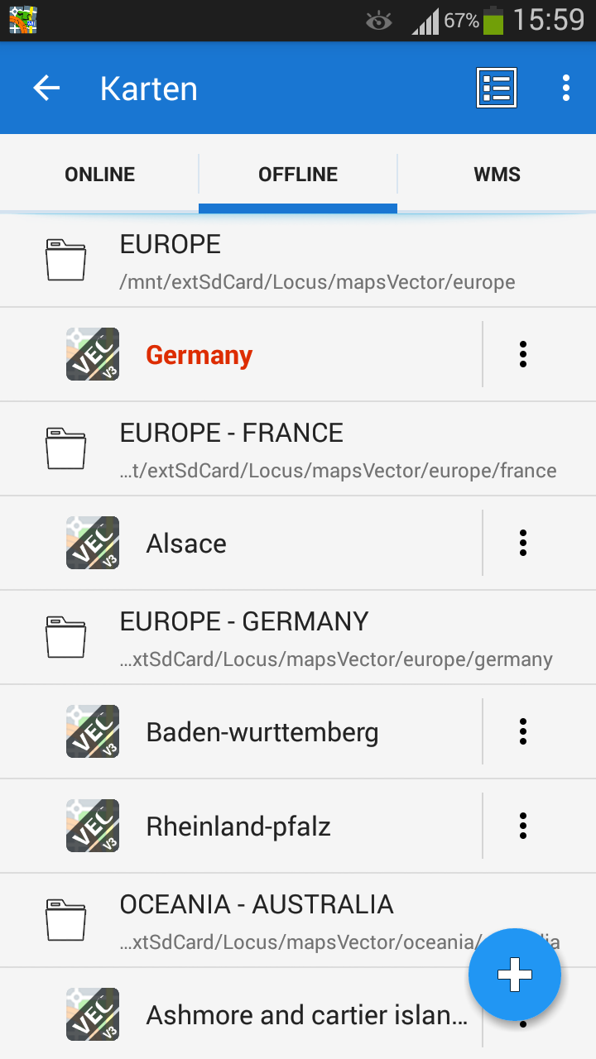Collapse the EUROPE - GERMANY folder
596x1059 pixels.
298,638
